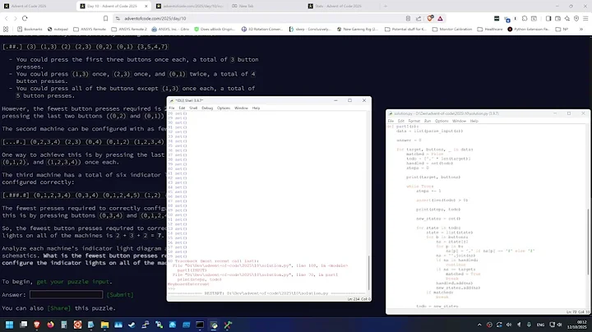Open the black terminal icon on taskbar

(x=200, y=325)
